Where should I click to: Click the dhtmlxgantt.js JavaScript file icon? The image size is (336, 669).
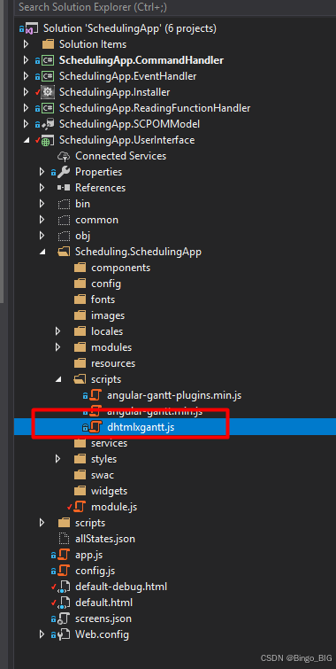[x=95, y=427]
